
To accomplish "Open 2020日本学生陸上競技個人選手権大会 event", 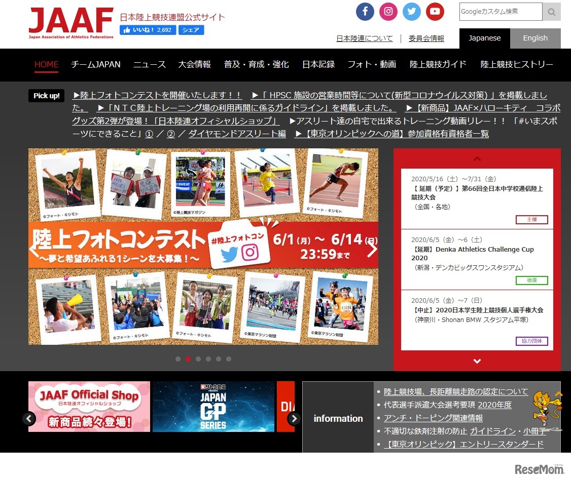I will pos(477,310).
